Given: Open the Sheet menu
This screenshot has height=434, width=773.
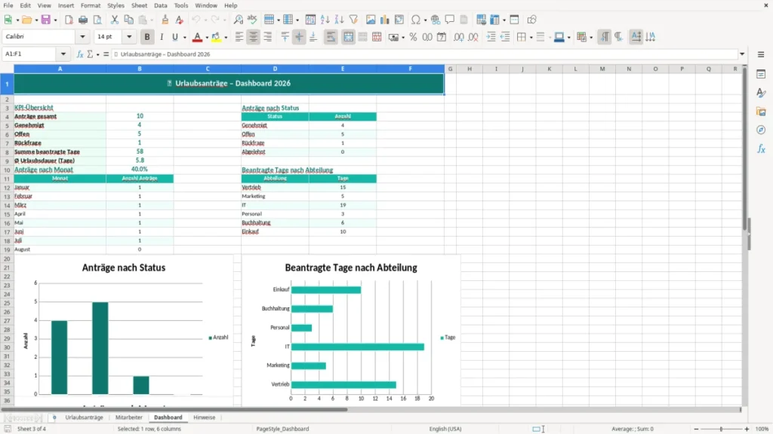Looking at the screenshot, I should 139,5.
